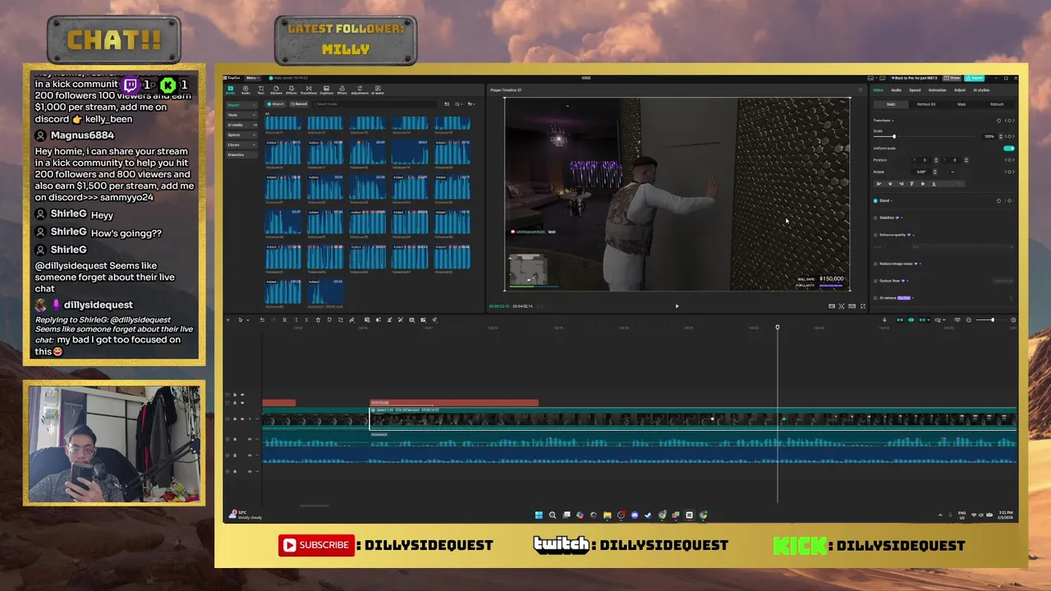Click the Share button
Image resolution: width=1051 pixels, height=591 pixels.
pyautogui.click(x=952, y=78)
